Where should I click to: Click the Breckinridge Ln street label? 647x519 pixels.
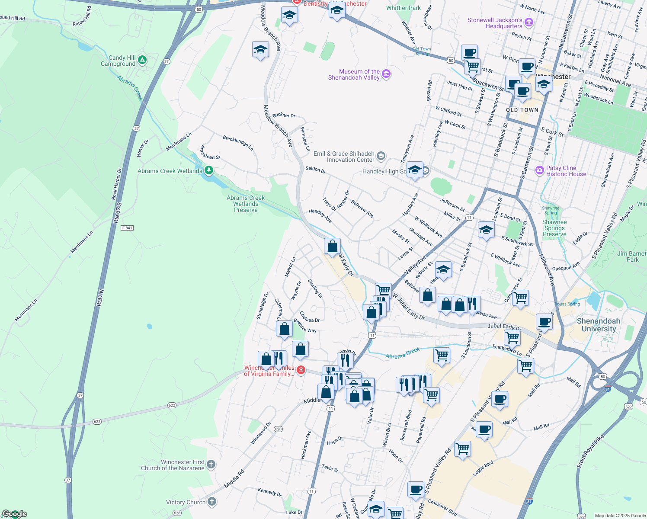(x=238, y=143)
